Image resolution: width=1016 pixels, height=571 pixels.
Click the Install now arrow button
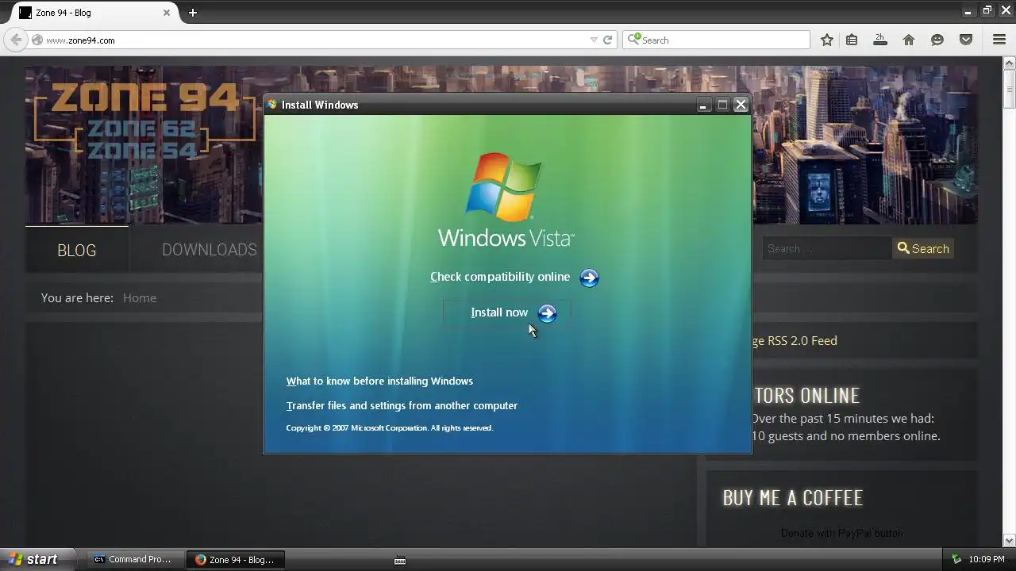click(547, 313)
